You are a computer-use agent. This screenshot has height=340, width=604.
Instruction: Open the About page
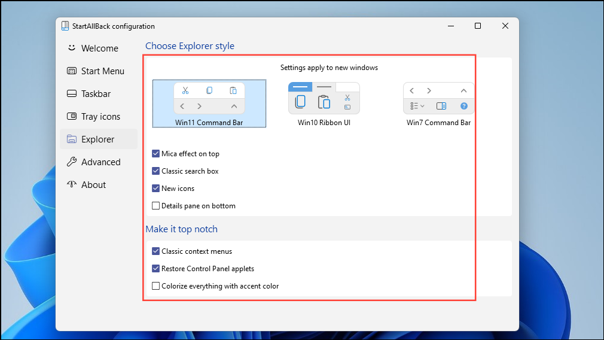(99, 184)
